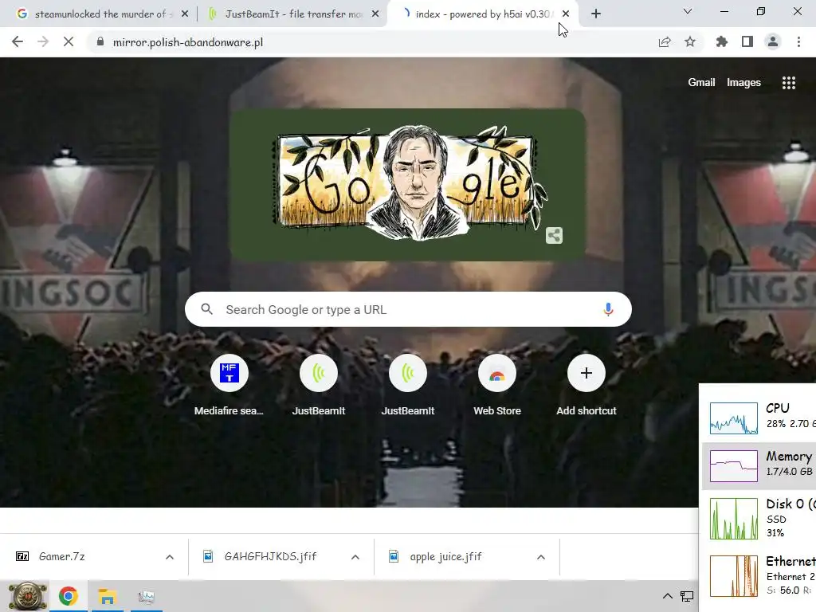Image resolution: width=816 pixels, height=612 pixels.
Task: Open the Web Store shortcut
Action: click(x=497, y=385)
